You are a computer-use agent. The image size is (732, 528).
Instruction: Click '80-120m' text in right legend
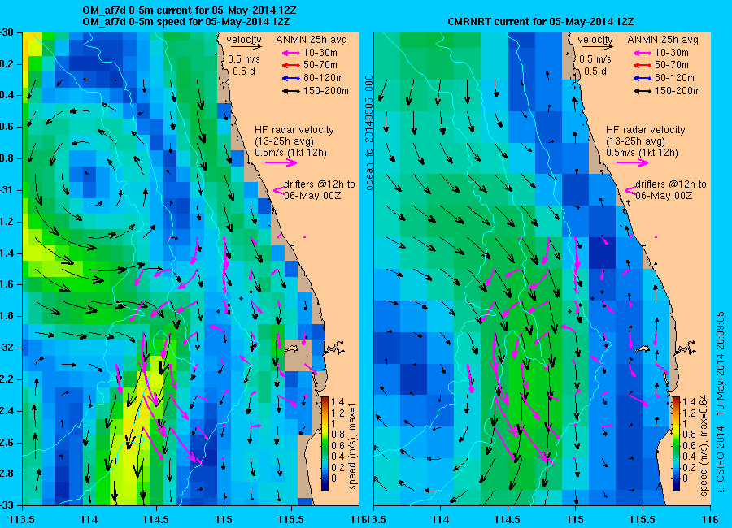coord(674,78)
